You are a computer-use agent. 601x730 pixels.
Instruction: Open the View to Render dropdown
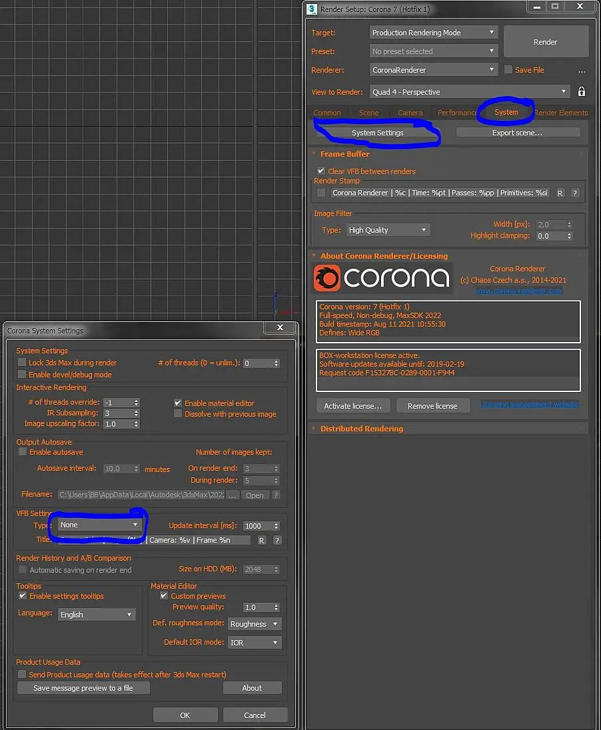[x=470, y=92]
